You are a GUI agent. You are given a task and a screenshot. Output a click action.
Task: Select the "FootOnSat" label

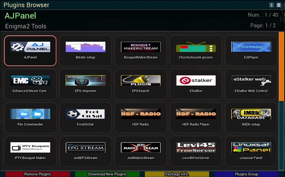(x=85, y=124)
